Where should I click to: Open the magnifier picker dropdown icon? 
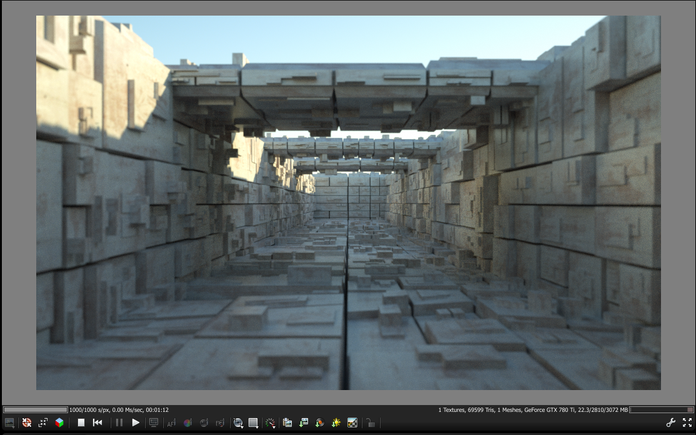239,423
